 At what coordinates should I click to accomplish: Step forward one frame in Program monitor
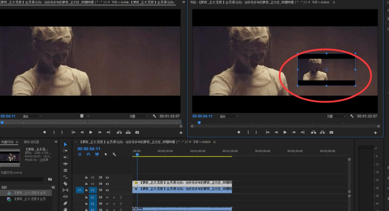tap(294, 133)
